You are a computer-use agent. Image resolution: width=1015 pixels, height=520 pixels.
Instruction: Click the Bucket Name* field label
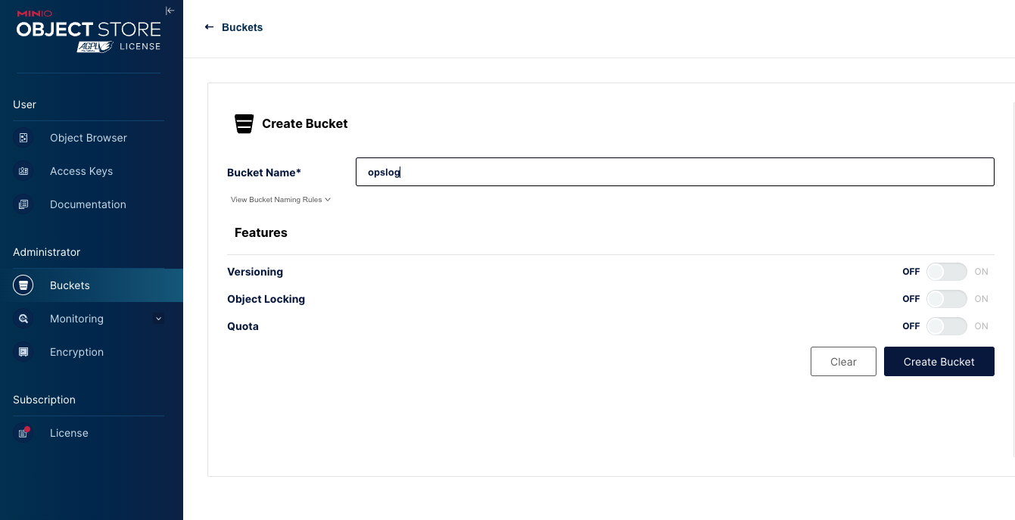[264, 173]
